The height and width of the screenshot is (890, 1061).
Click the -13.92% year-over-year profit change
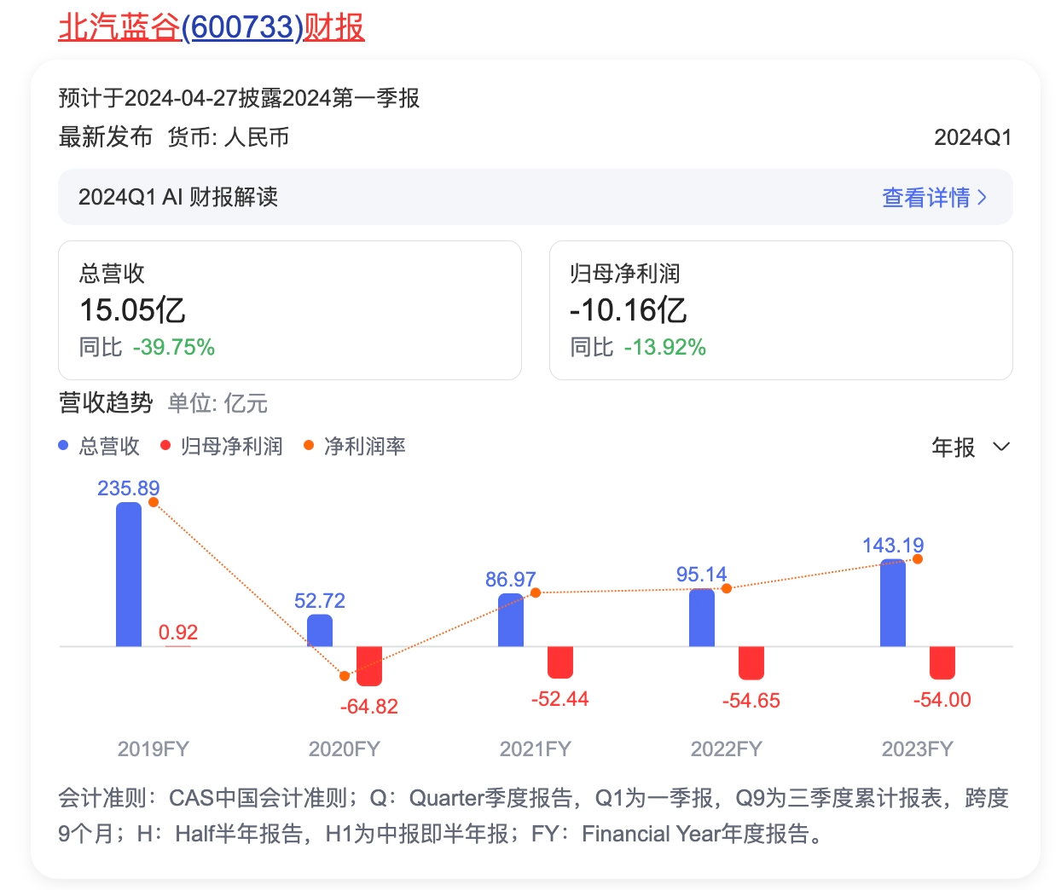pyautogui.click(x=665, y=348)
